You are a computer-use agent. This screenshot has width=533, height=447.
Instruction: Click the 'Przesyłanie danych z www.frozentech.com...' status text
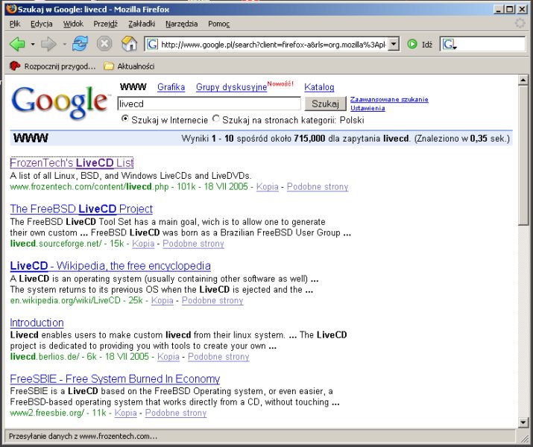pyautogui.click(x=83, y=436)
